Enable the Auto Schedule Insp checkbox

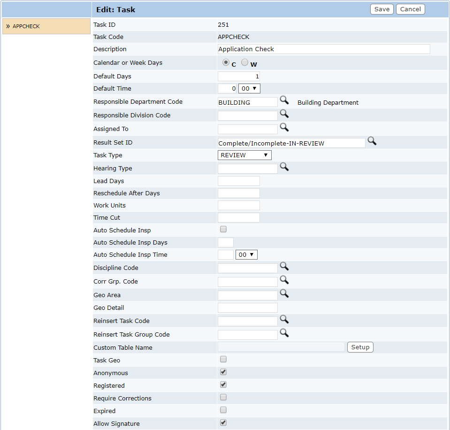click(223, 230)
